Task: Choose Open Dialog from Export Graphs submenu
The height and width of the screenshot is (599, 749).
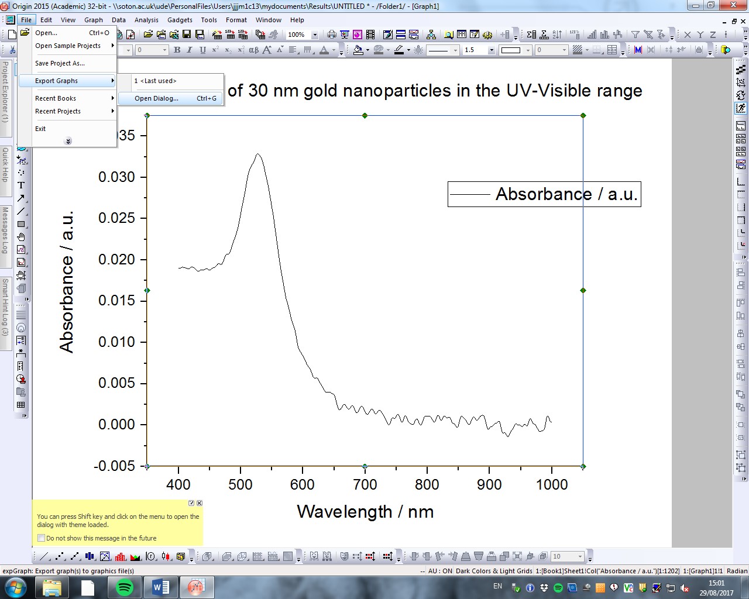Action: coord(156,98)
